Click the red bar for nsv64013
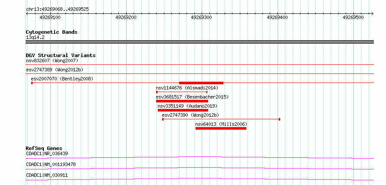The image size is (386, 185). (221, 128)
